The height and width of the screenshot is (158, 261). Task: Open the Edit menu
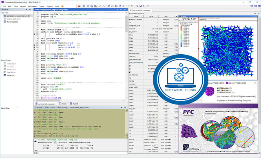[x=9, y=7]
